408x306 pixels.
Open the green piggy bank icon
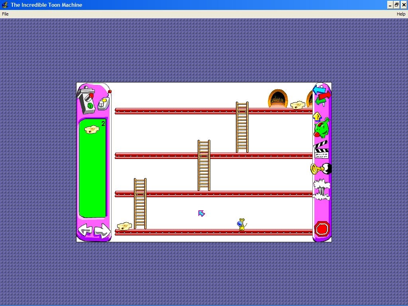coord(322,128)
